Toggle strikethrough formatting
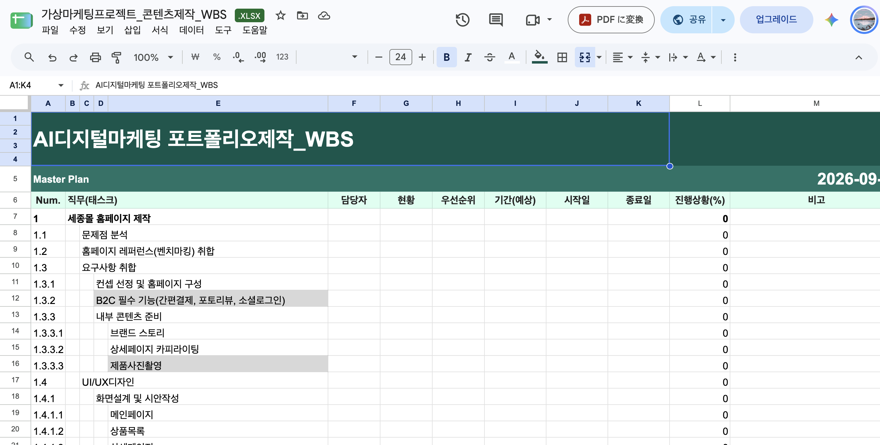 tap(490, 57)
